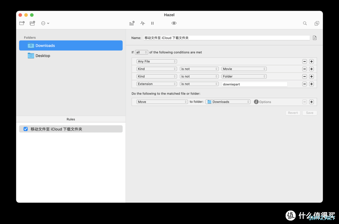339x224 pixels.
Task: Open the Kind dropdown in Folder row
Action: (157, 76)
